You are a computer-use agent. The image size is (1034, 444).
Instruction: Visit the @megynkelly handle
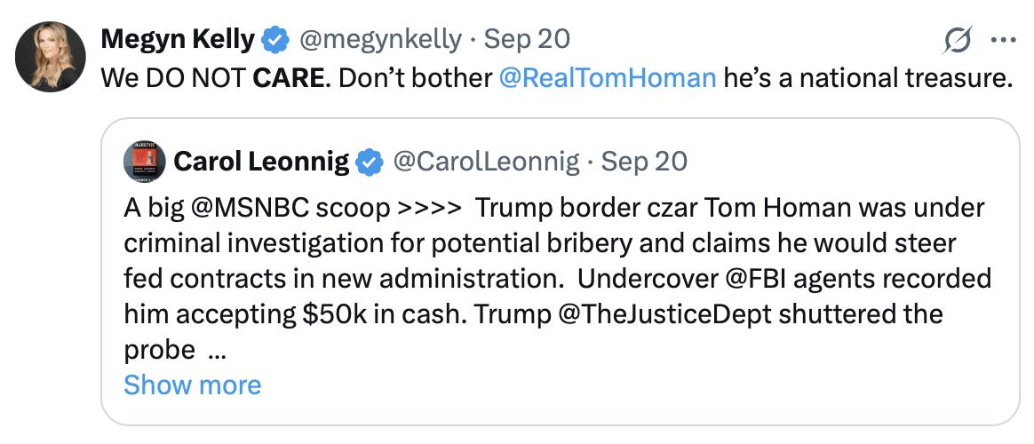click(x=380, y=40)
